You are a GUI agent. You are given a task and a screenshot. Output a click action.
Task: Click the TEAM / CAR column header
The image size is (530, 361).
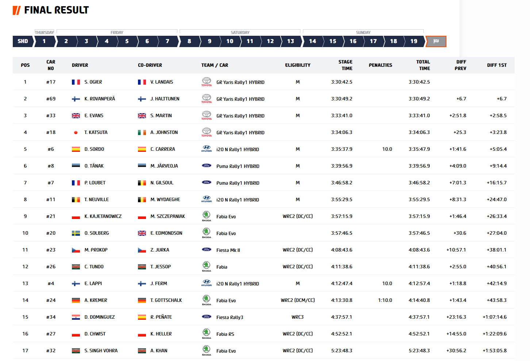pyautogui.click(x=215, y=65)
